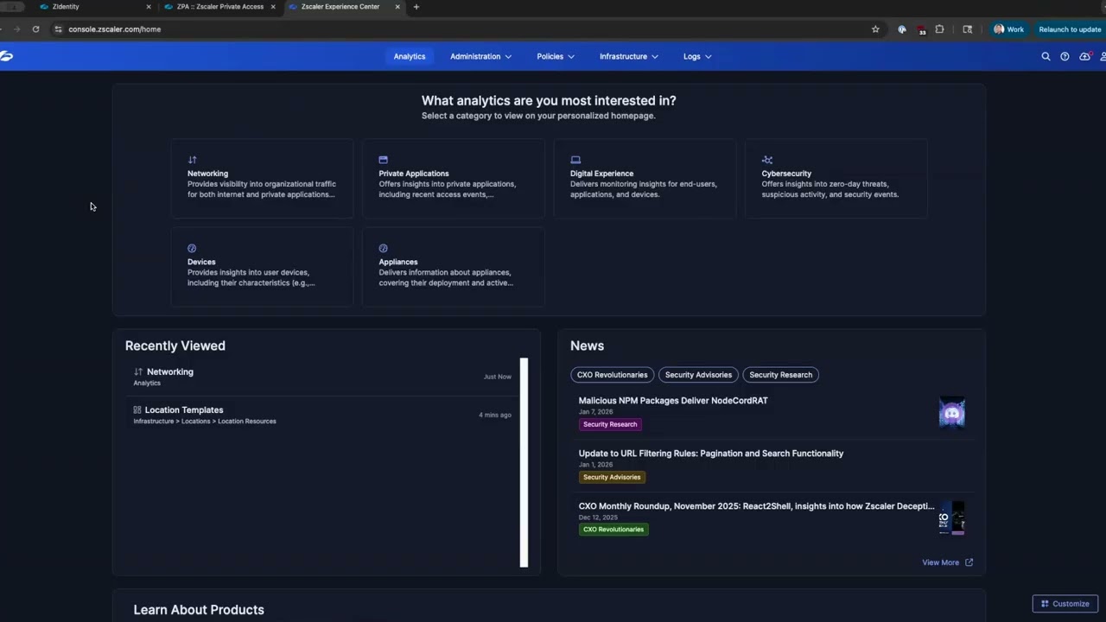The height and width of the screenshot is (622, 1106).
Task: Click the Appliances card icon
Action: [383, 249]
